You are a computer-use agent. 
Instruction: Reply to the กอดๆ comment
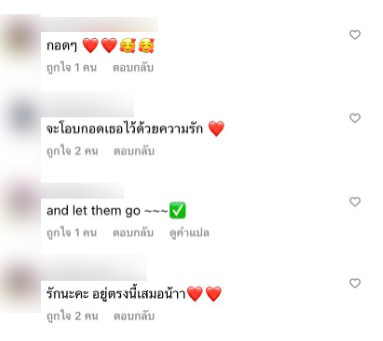point(133,68)
